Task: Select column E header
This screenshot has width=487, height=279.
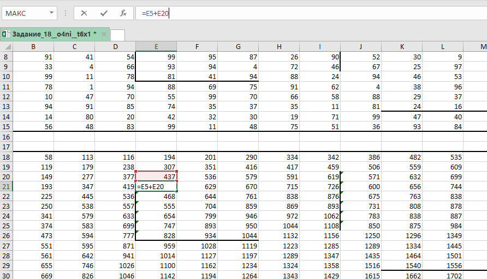Action: click(x=156, y=47)
